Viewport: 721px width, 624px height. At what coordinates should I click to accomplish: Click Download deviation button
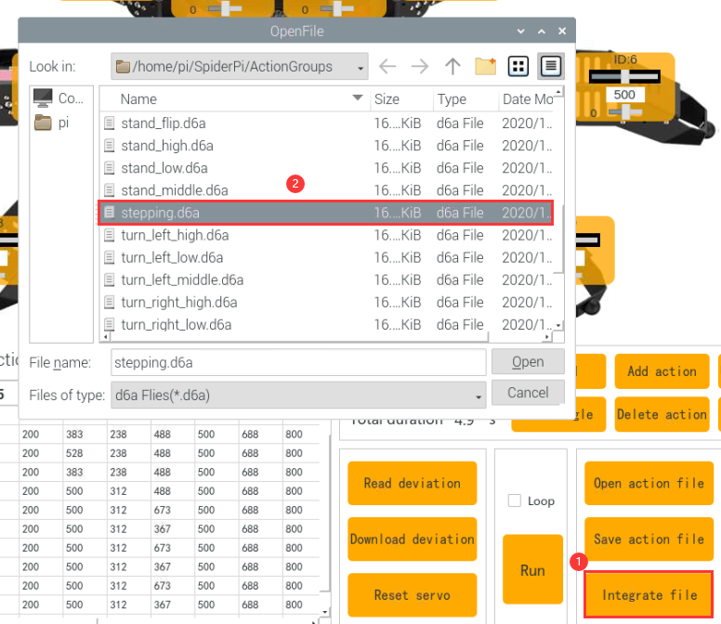412,539
